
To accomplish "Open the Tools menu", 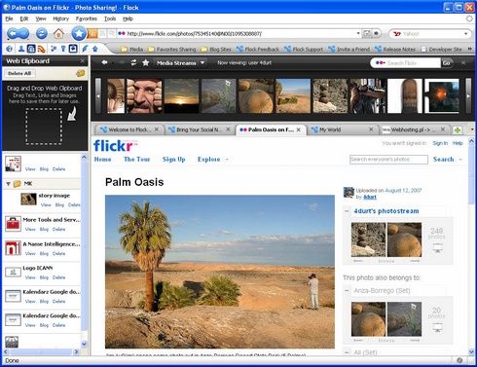I will (x=110, y=18).
